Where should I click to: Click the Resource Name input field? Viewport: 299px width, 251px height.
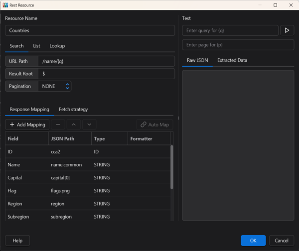tap(90, 30)
